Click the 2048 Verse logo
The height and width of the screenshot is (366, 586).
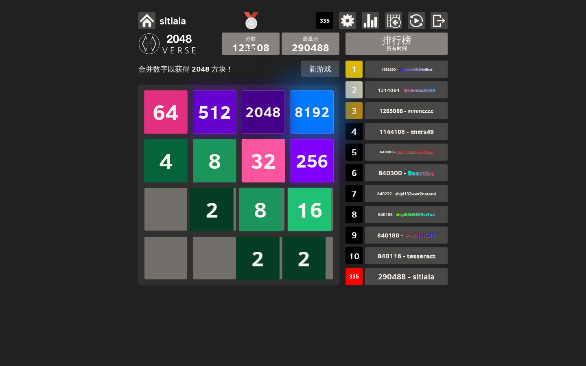(x=168, y=44)
